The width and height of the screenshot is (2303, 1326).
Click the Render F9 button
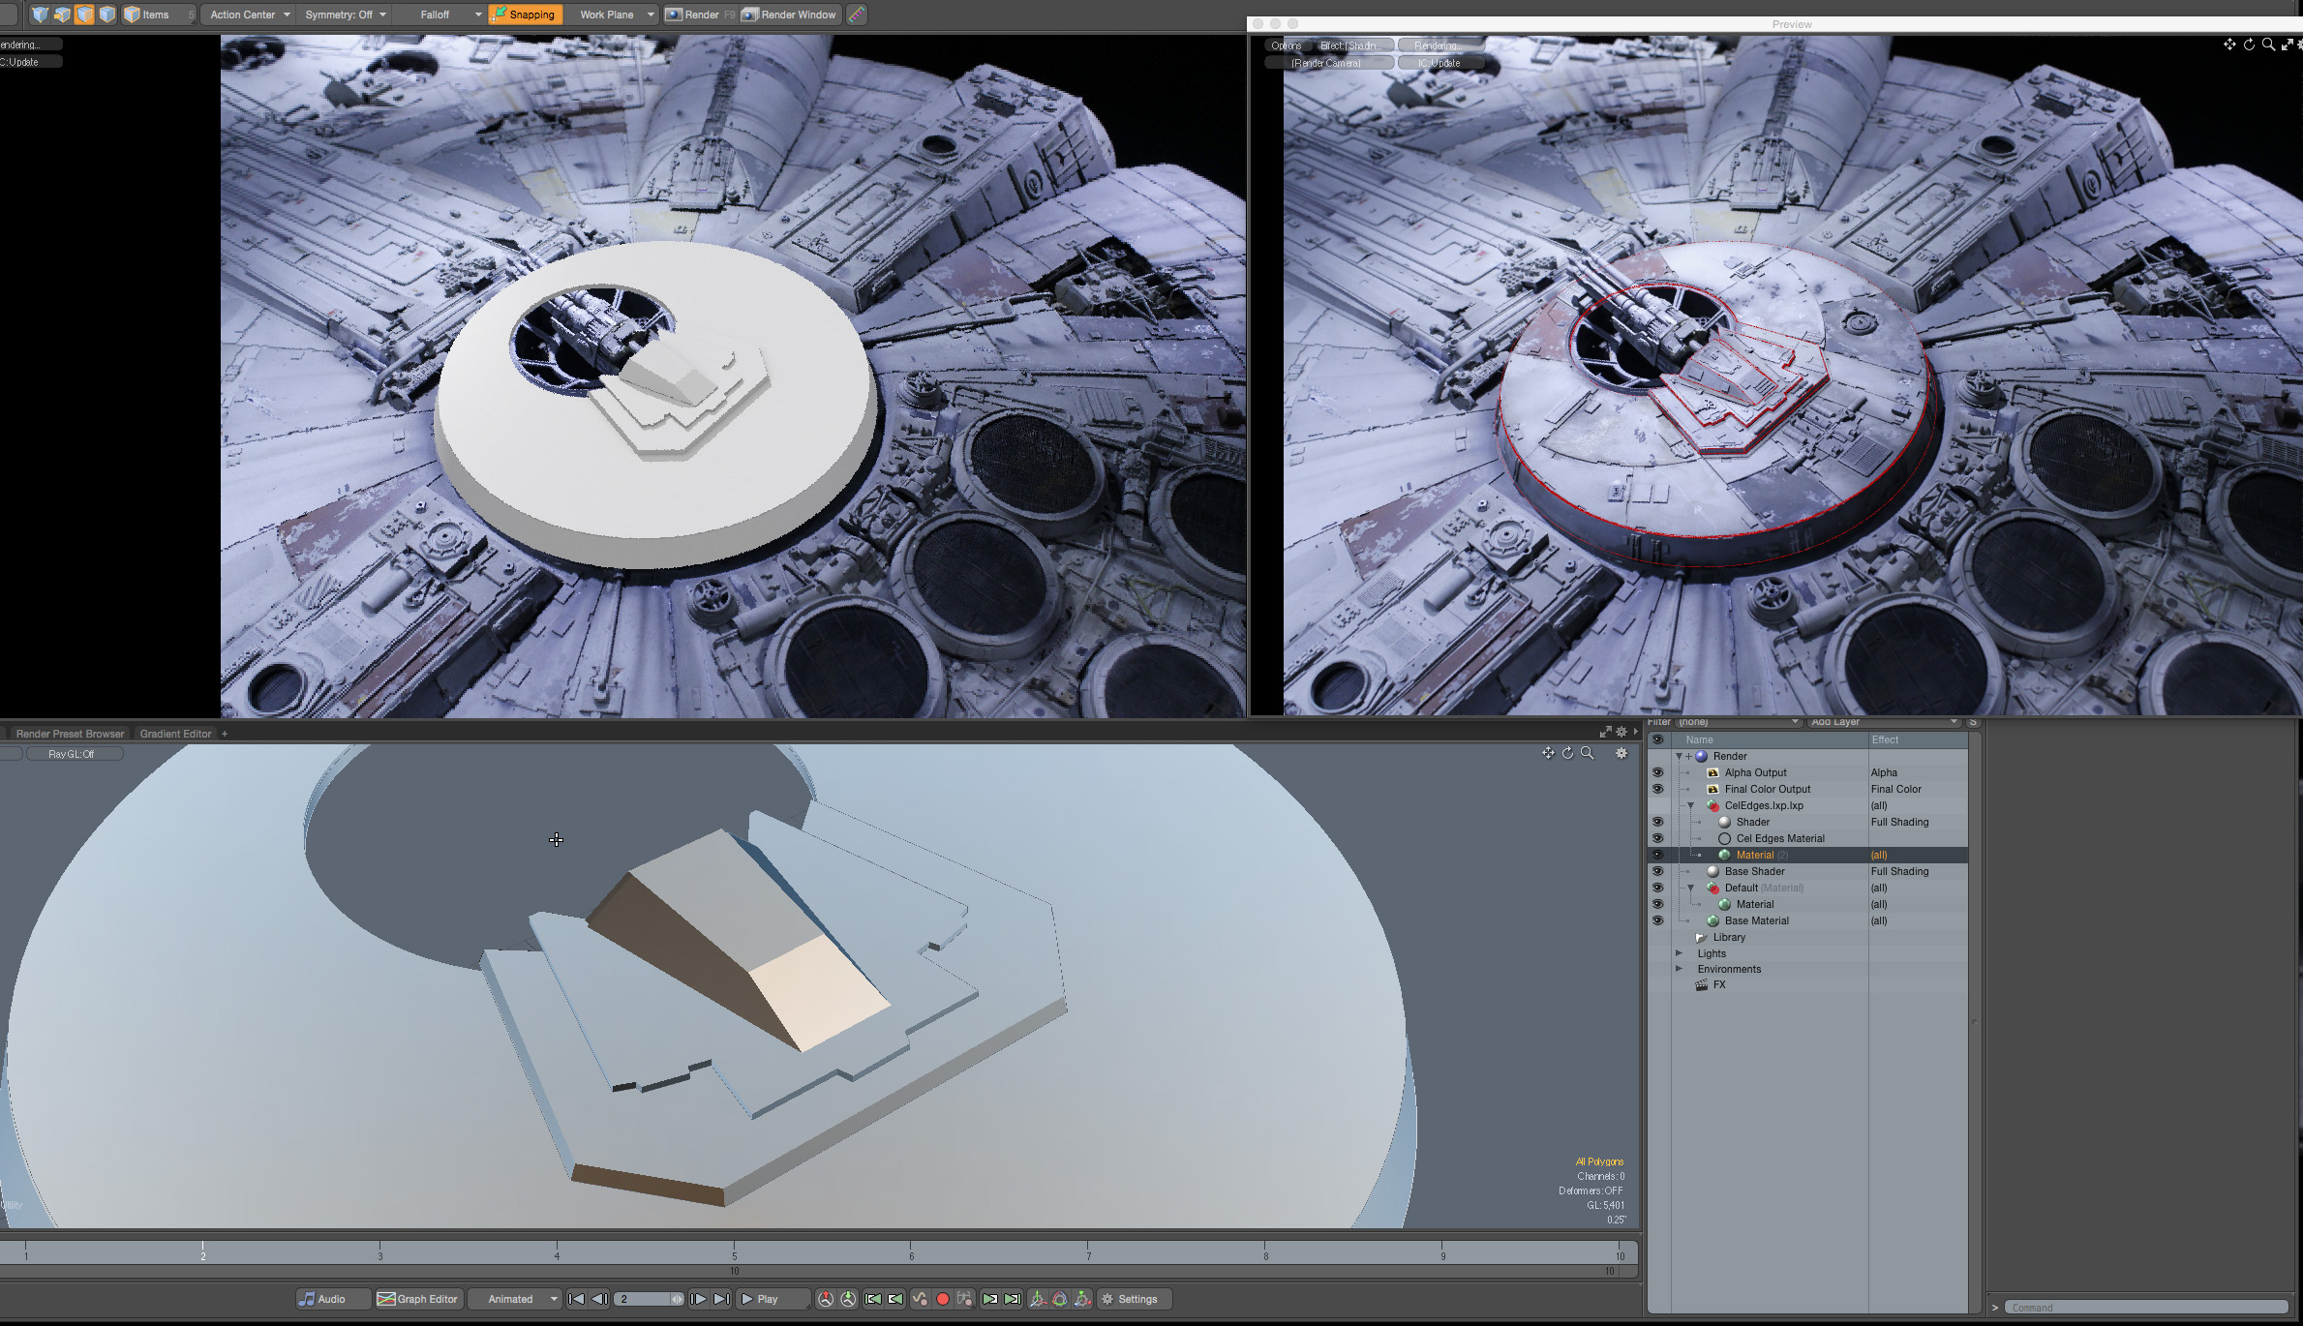pos(700,15)
